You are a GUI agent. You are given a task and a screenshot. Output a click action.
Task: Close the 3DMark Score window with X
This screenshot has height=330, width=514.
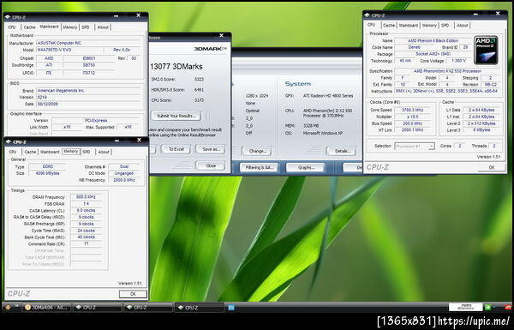[221, 35]
